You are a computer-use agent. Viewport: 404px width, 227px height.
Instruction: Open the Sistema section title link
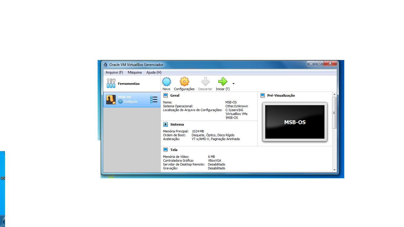pyautogui.click(x=177, y=124)
